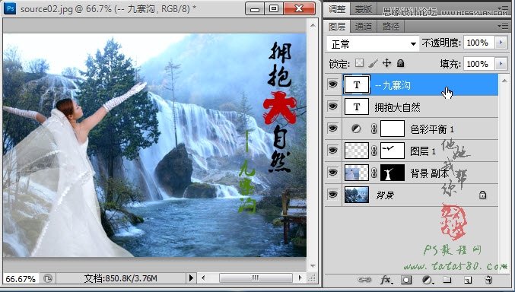Viewport: 515px width, 292px height.
Task: Click the T thumbnail of --九寨沟 text layer
Action: [x=357, y=84]
